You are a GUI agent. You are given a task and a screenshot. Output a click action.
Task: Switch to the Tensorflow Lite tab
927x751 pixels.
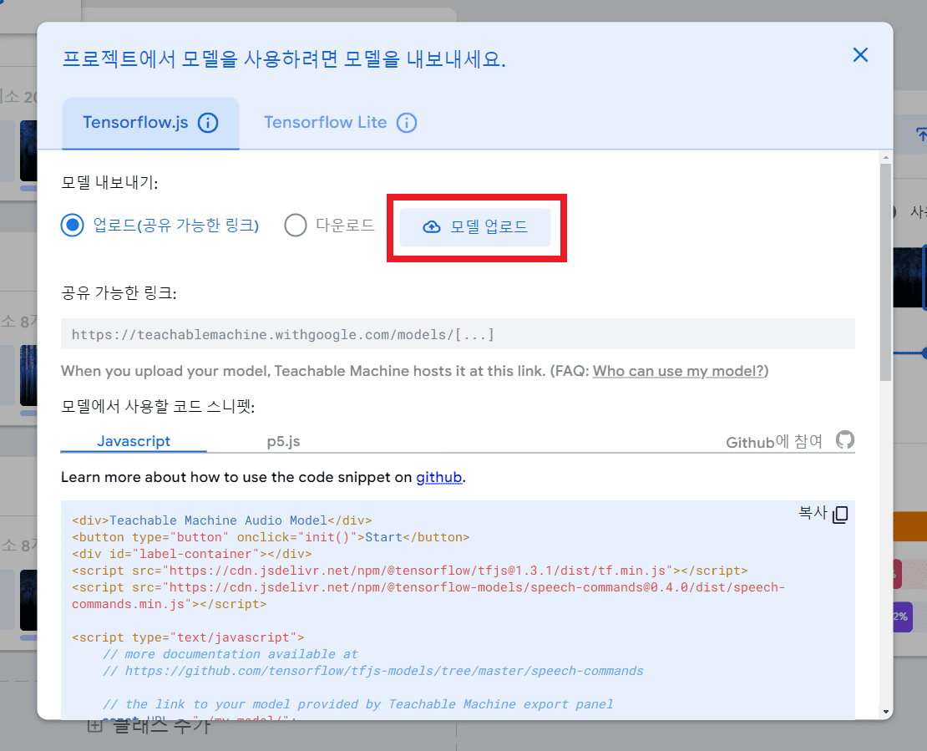(340, 123)
